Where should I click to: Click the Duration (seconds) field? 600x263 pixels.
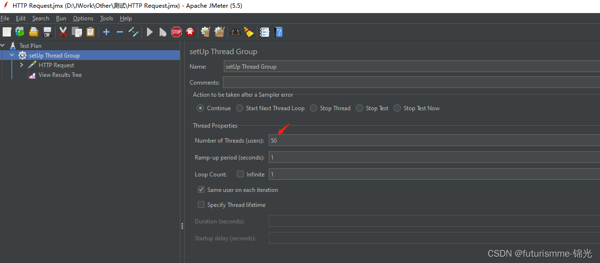(434, 221)
